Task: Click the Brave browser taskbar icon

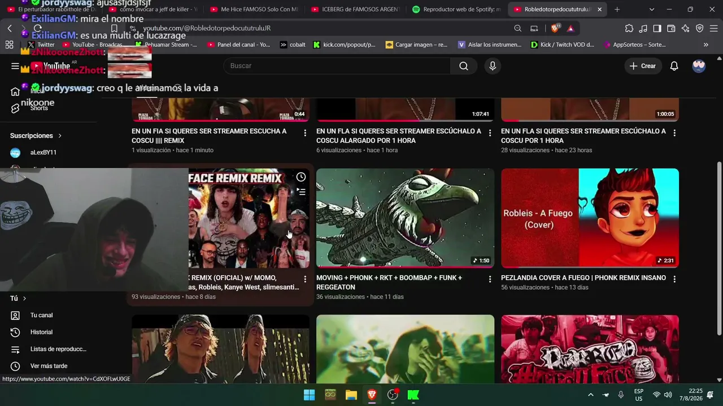Action: [372, 395]
